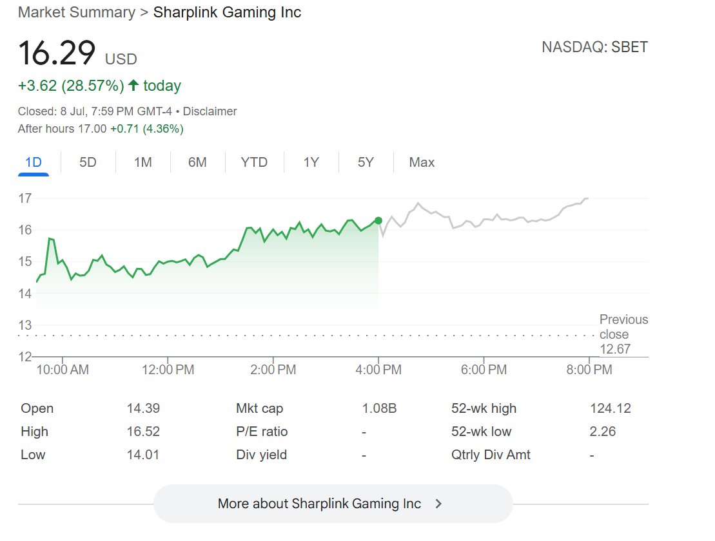Click the 6:00 PM axis label
The height and width of the screenshot is (541, 715).
[x=484, y=369]
